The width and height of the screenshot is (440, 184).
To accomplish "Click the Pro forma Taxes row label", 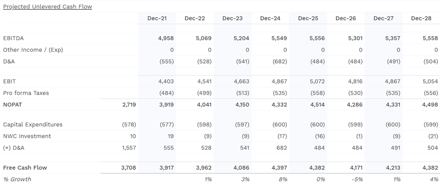I will (x=26, y=93).
